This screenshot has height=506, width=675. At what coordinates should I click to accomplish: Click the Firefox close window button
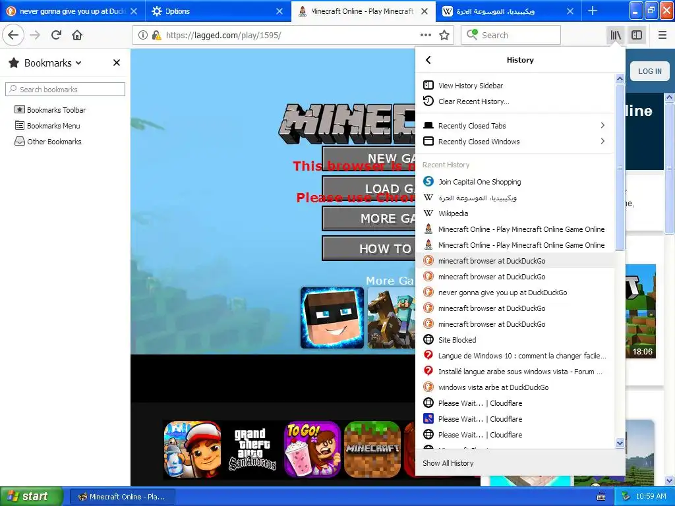click(667, 11)
